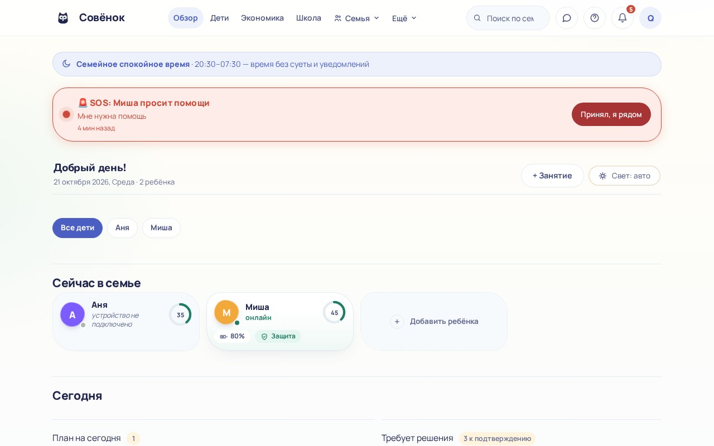The image size is (714, 446).
Task: Click the Сейчас в семье heading
Action: tap(97, 283)
